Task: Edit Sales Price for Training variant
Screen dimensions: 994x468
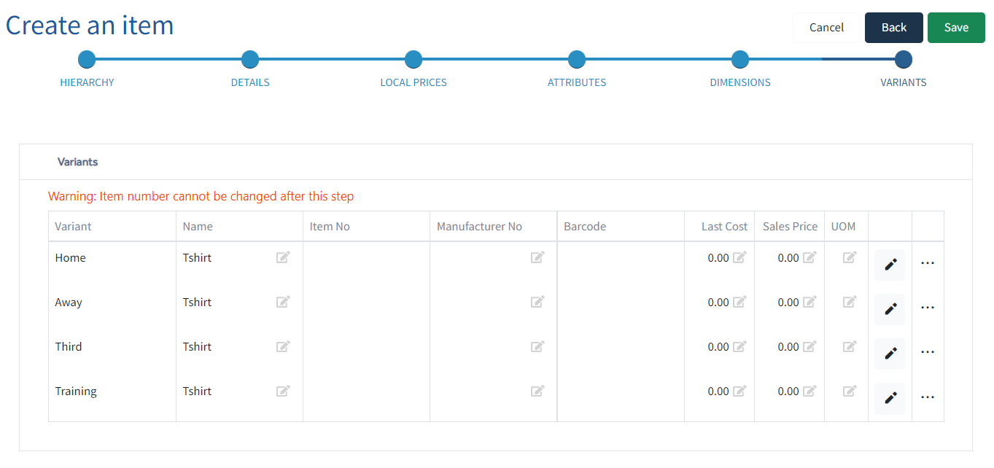Action: coord(809,391)
